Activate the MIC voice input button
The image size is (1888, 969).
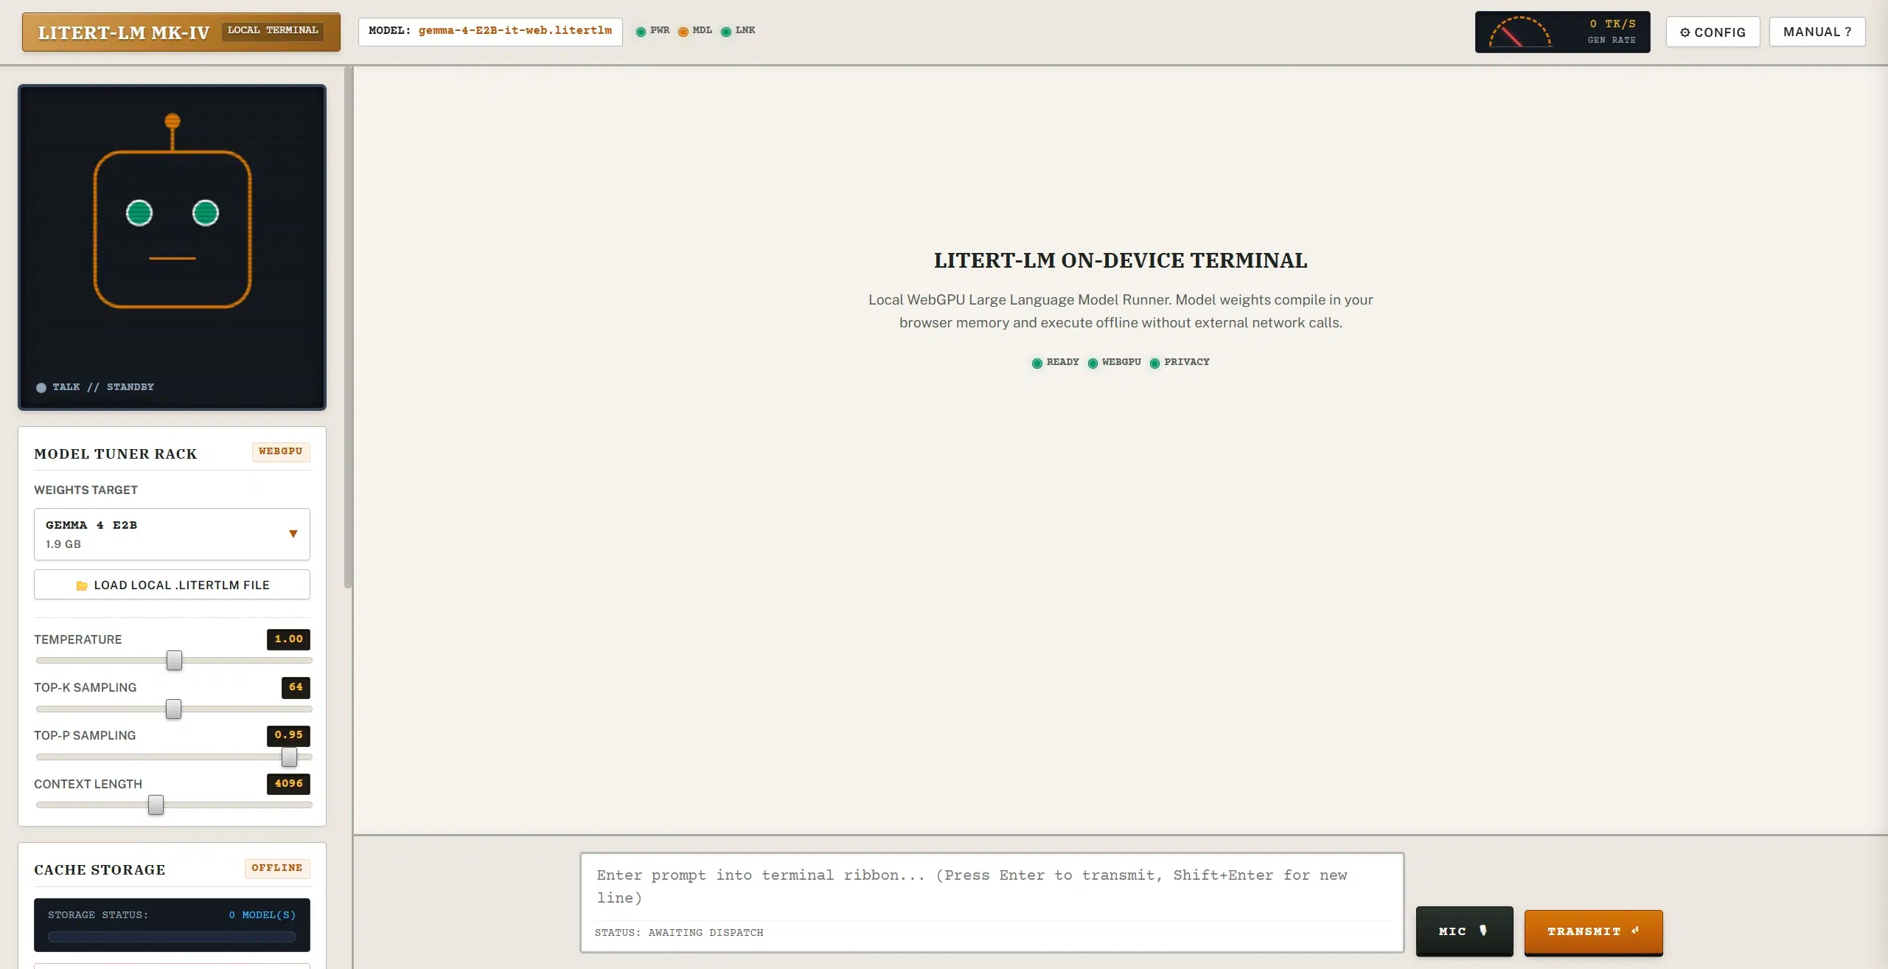click(x=1464, y=931)
